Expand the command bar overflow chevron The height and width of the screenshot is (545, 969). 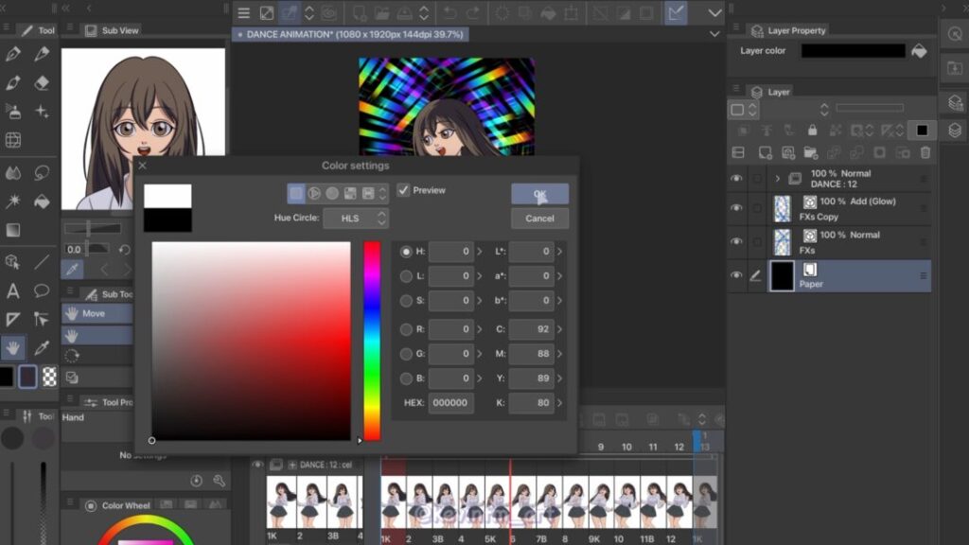715,13
